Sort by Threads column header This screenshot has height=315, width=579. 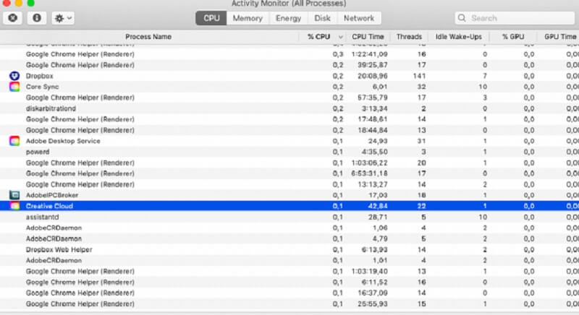click(x=409, y=36)
